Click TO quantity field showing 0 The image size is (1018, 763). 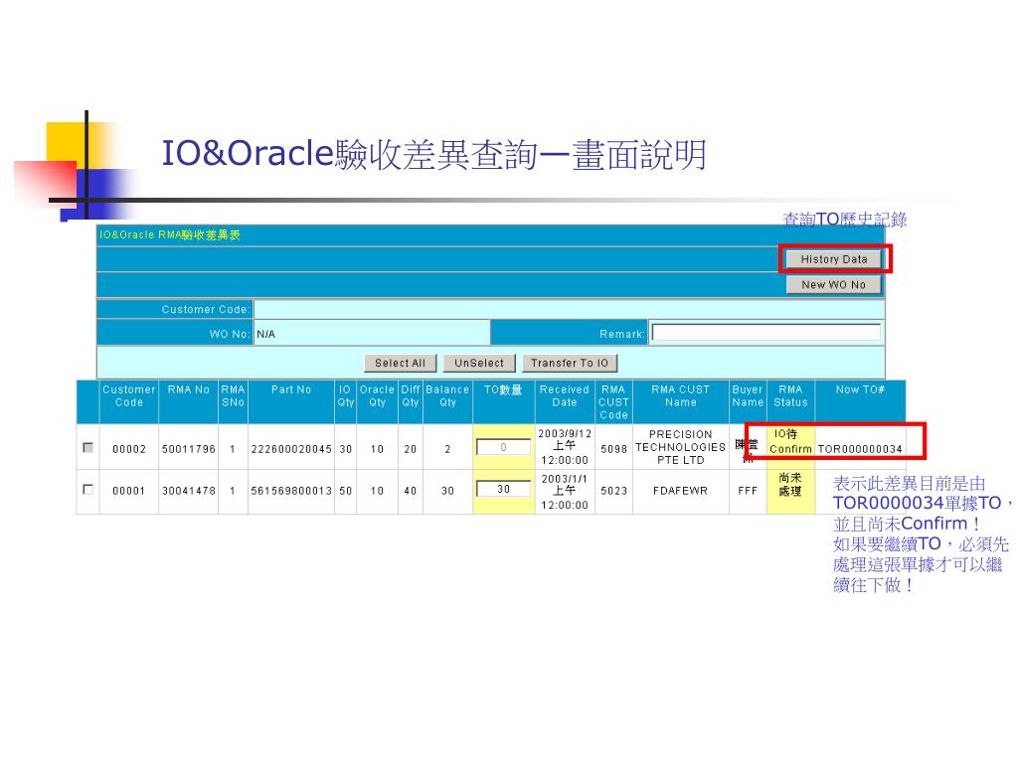point(504,447)
